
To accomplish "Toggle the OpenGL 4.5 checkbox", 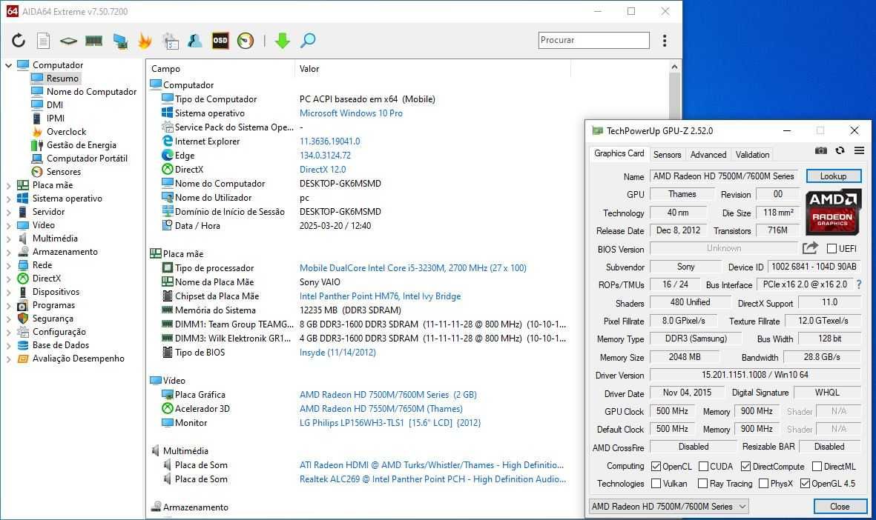I will coord(805,484).
